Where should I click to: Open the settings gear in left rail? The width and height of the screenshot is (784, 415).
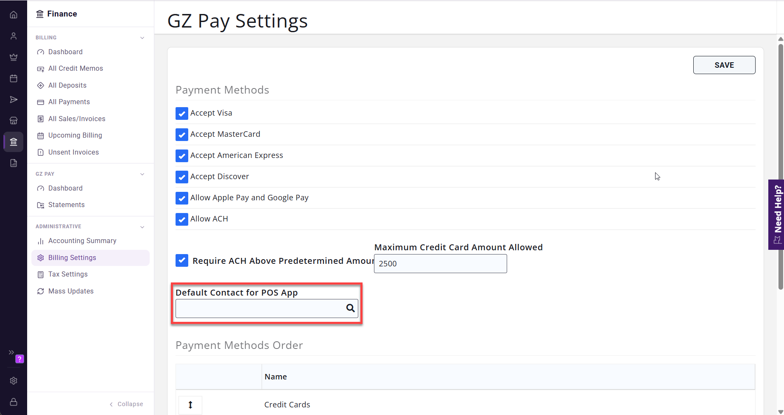(x=14, y=381)
